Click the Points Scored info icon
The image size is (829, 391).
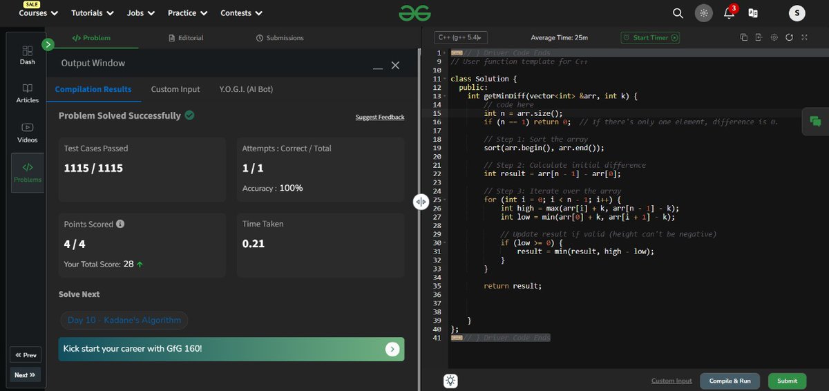click(x=120, y=225)
